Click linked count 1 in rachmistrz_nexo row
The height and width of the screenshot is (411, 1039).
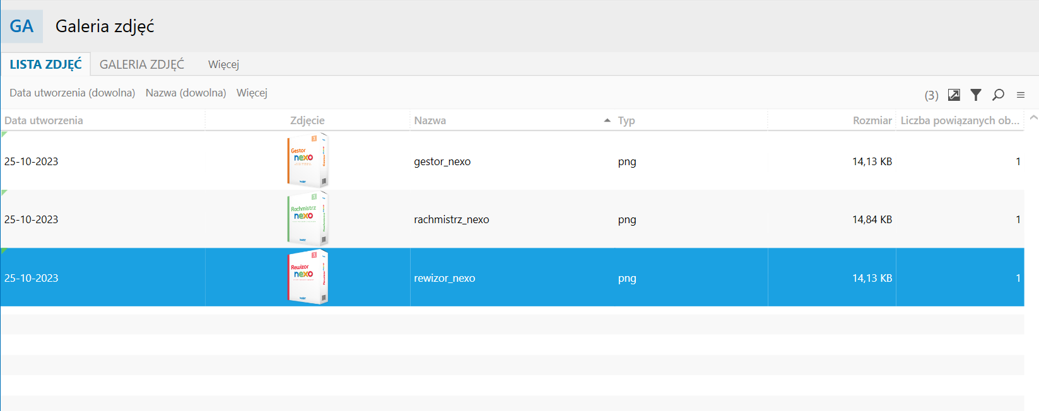1018,219
